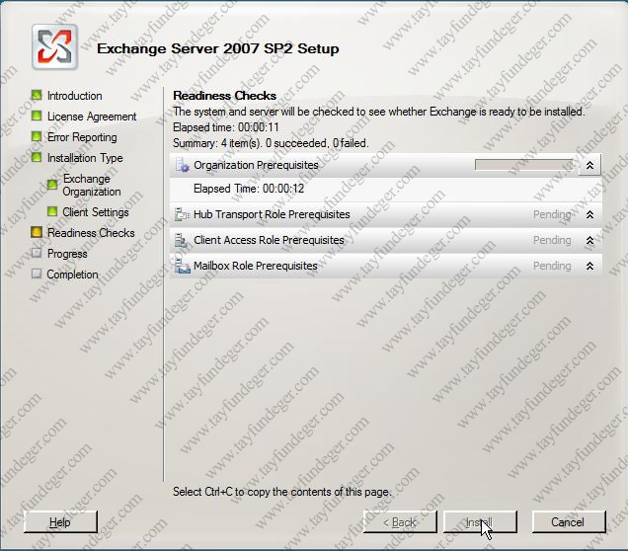Click the Completion sidebar step label
Screen dimensions: 628x551
tap(72, 275)
